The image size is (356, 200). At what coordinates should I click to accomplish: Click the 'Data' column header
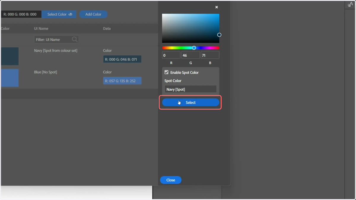pyautogui.click(x=107, y=28)
